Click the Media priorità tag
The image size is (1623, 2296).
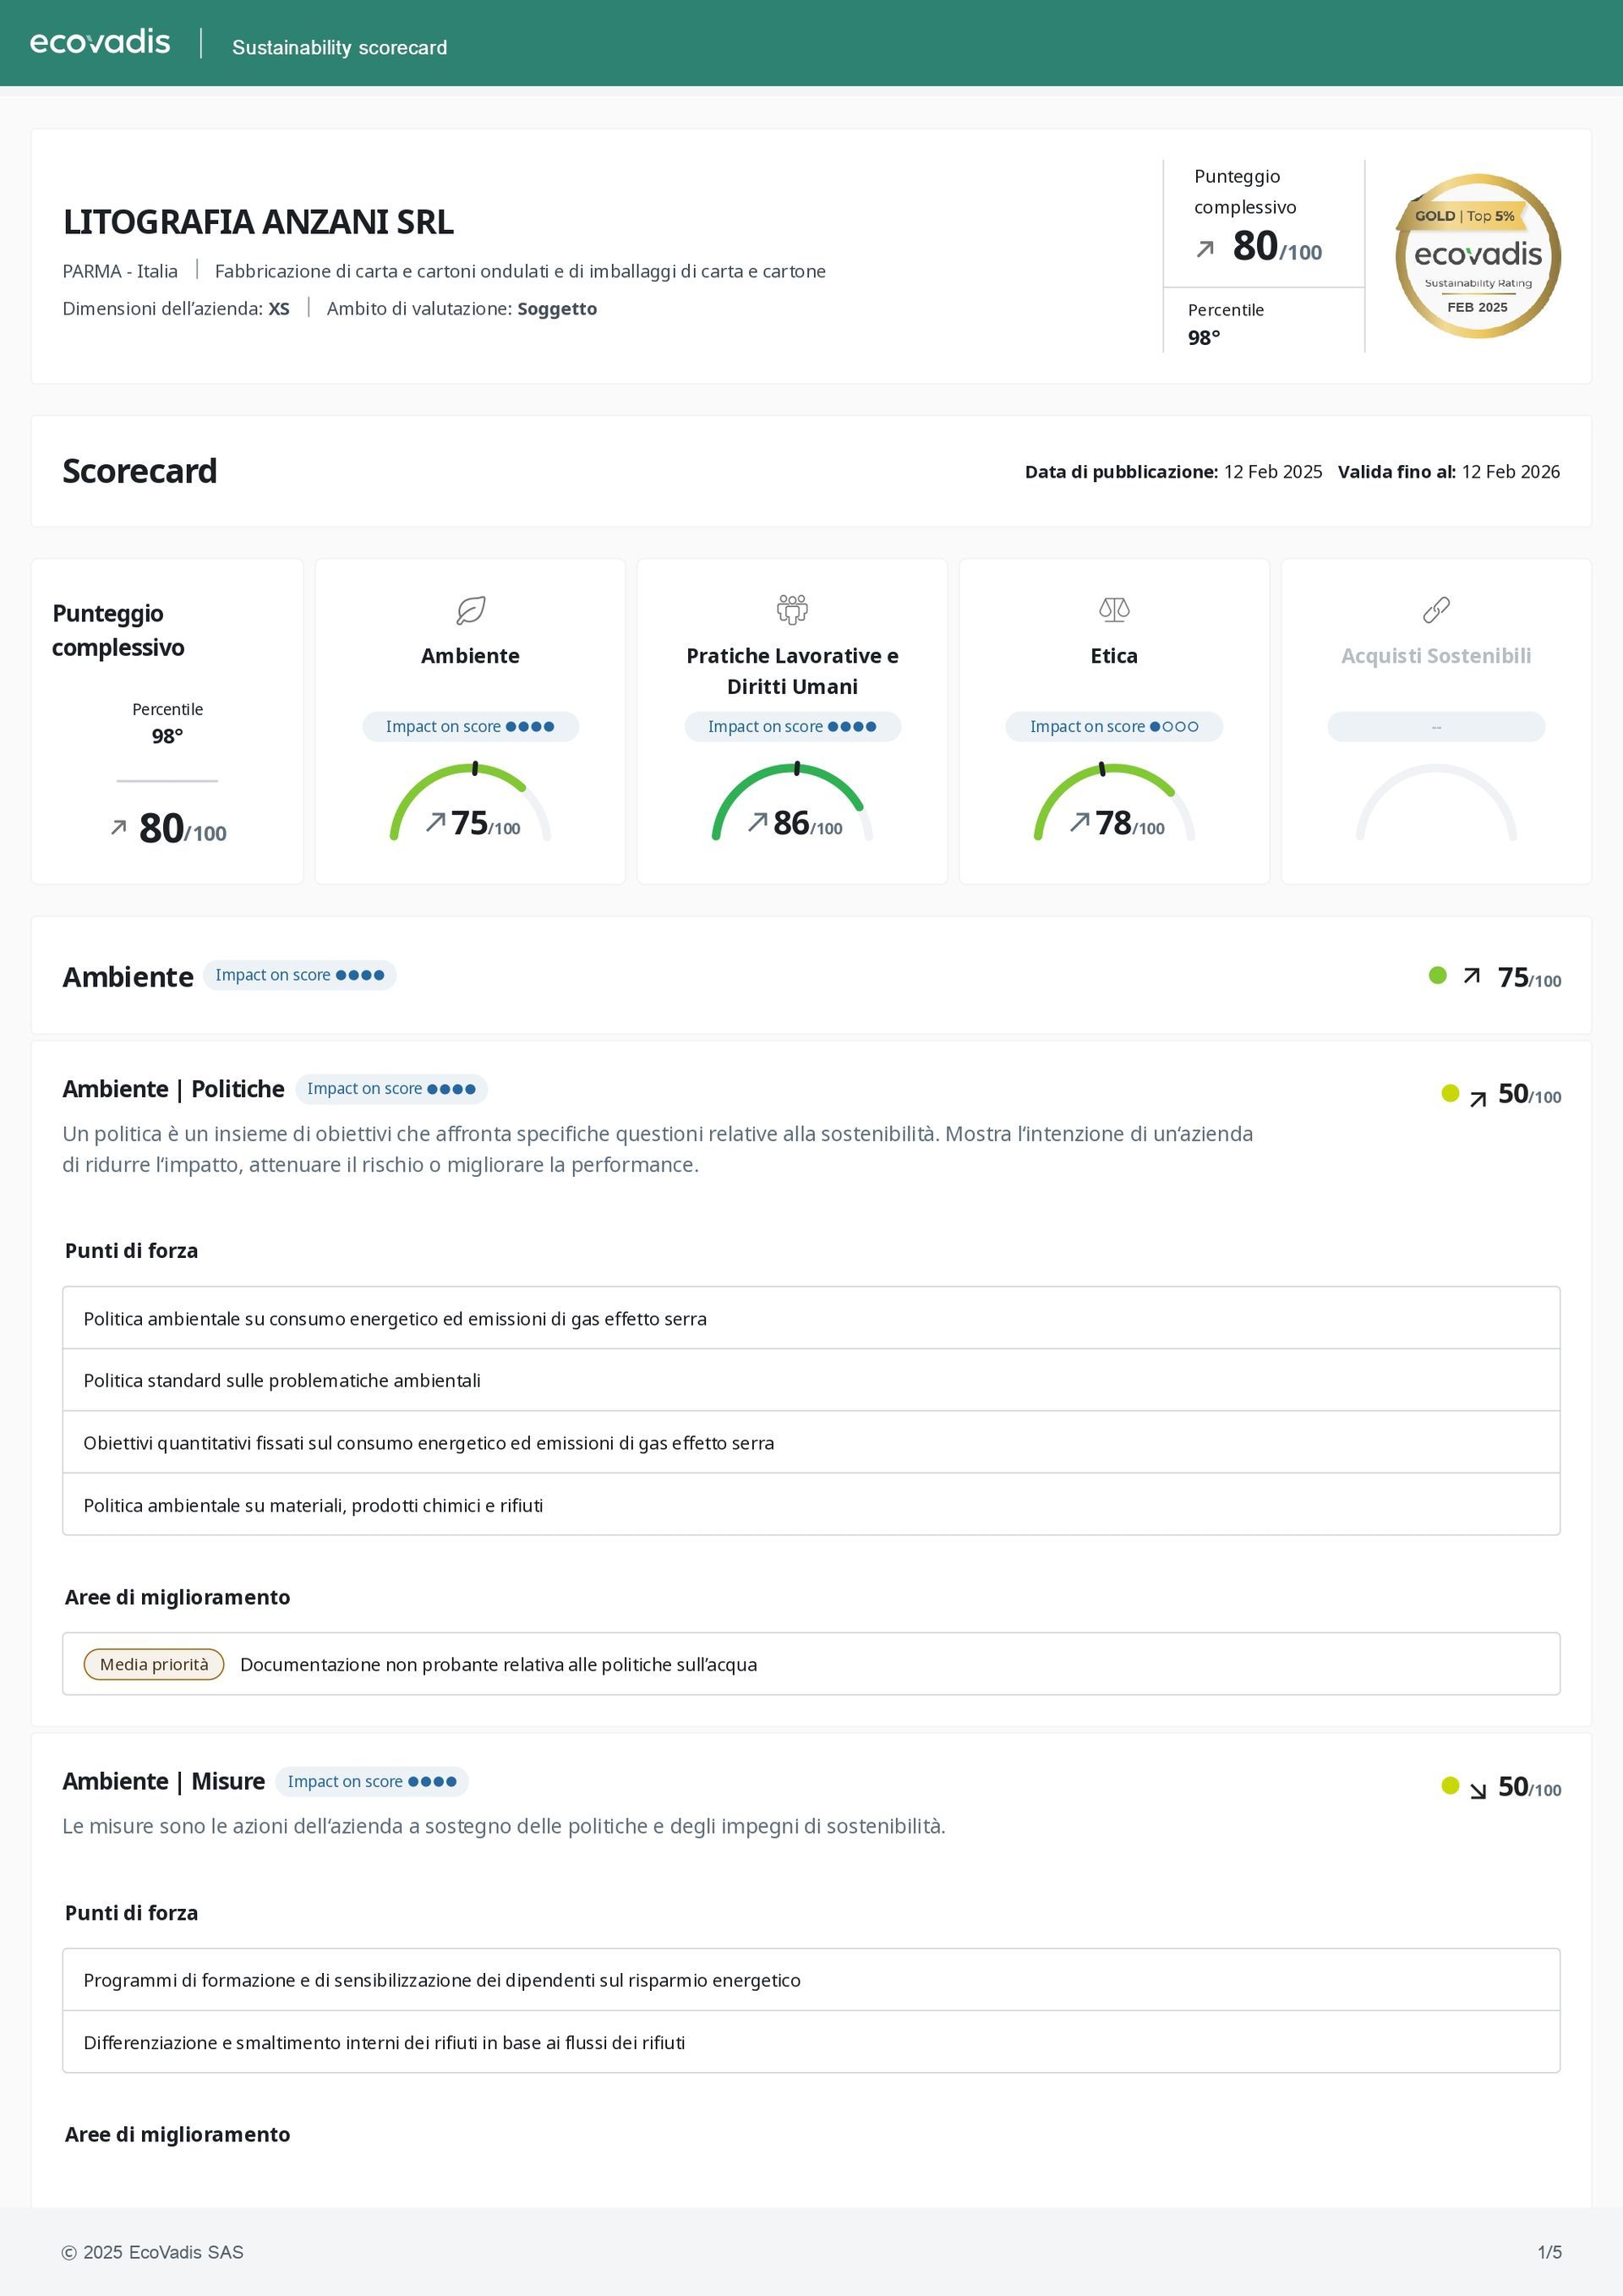154,1664
